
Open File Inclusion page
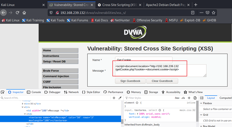[x=60, y=87]
